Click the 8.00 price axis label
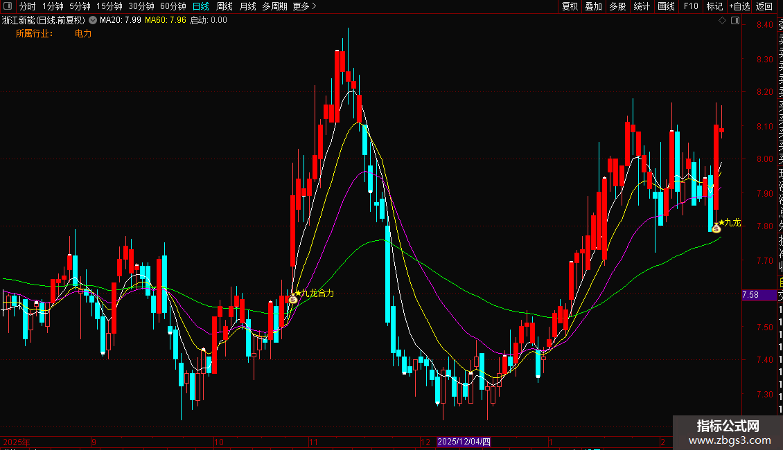This screenshot has width=783, height=450. pos(764,159)
